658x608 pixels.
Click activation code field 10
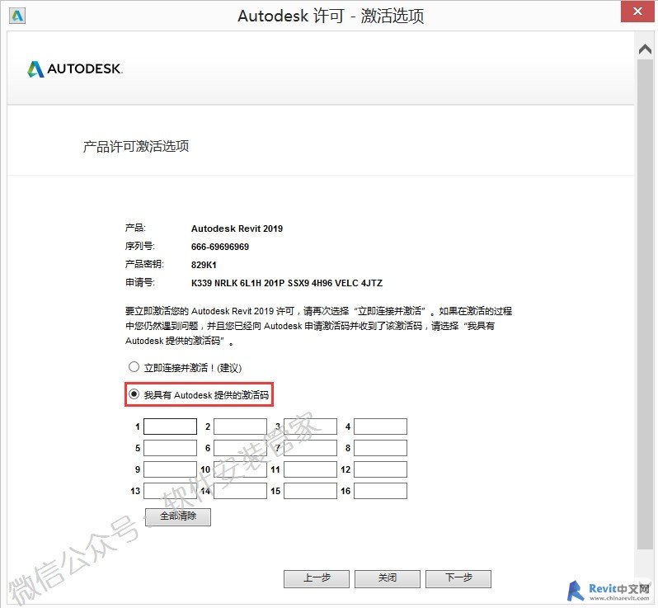pos(240,469)
